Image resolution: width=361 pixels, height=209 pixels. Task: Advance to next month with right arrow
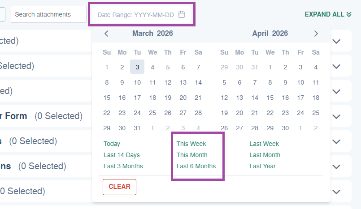[x=316, y=34]
